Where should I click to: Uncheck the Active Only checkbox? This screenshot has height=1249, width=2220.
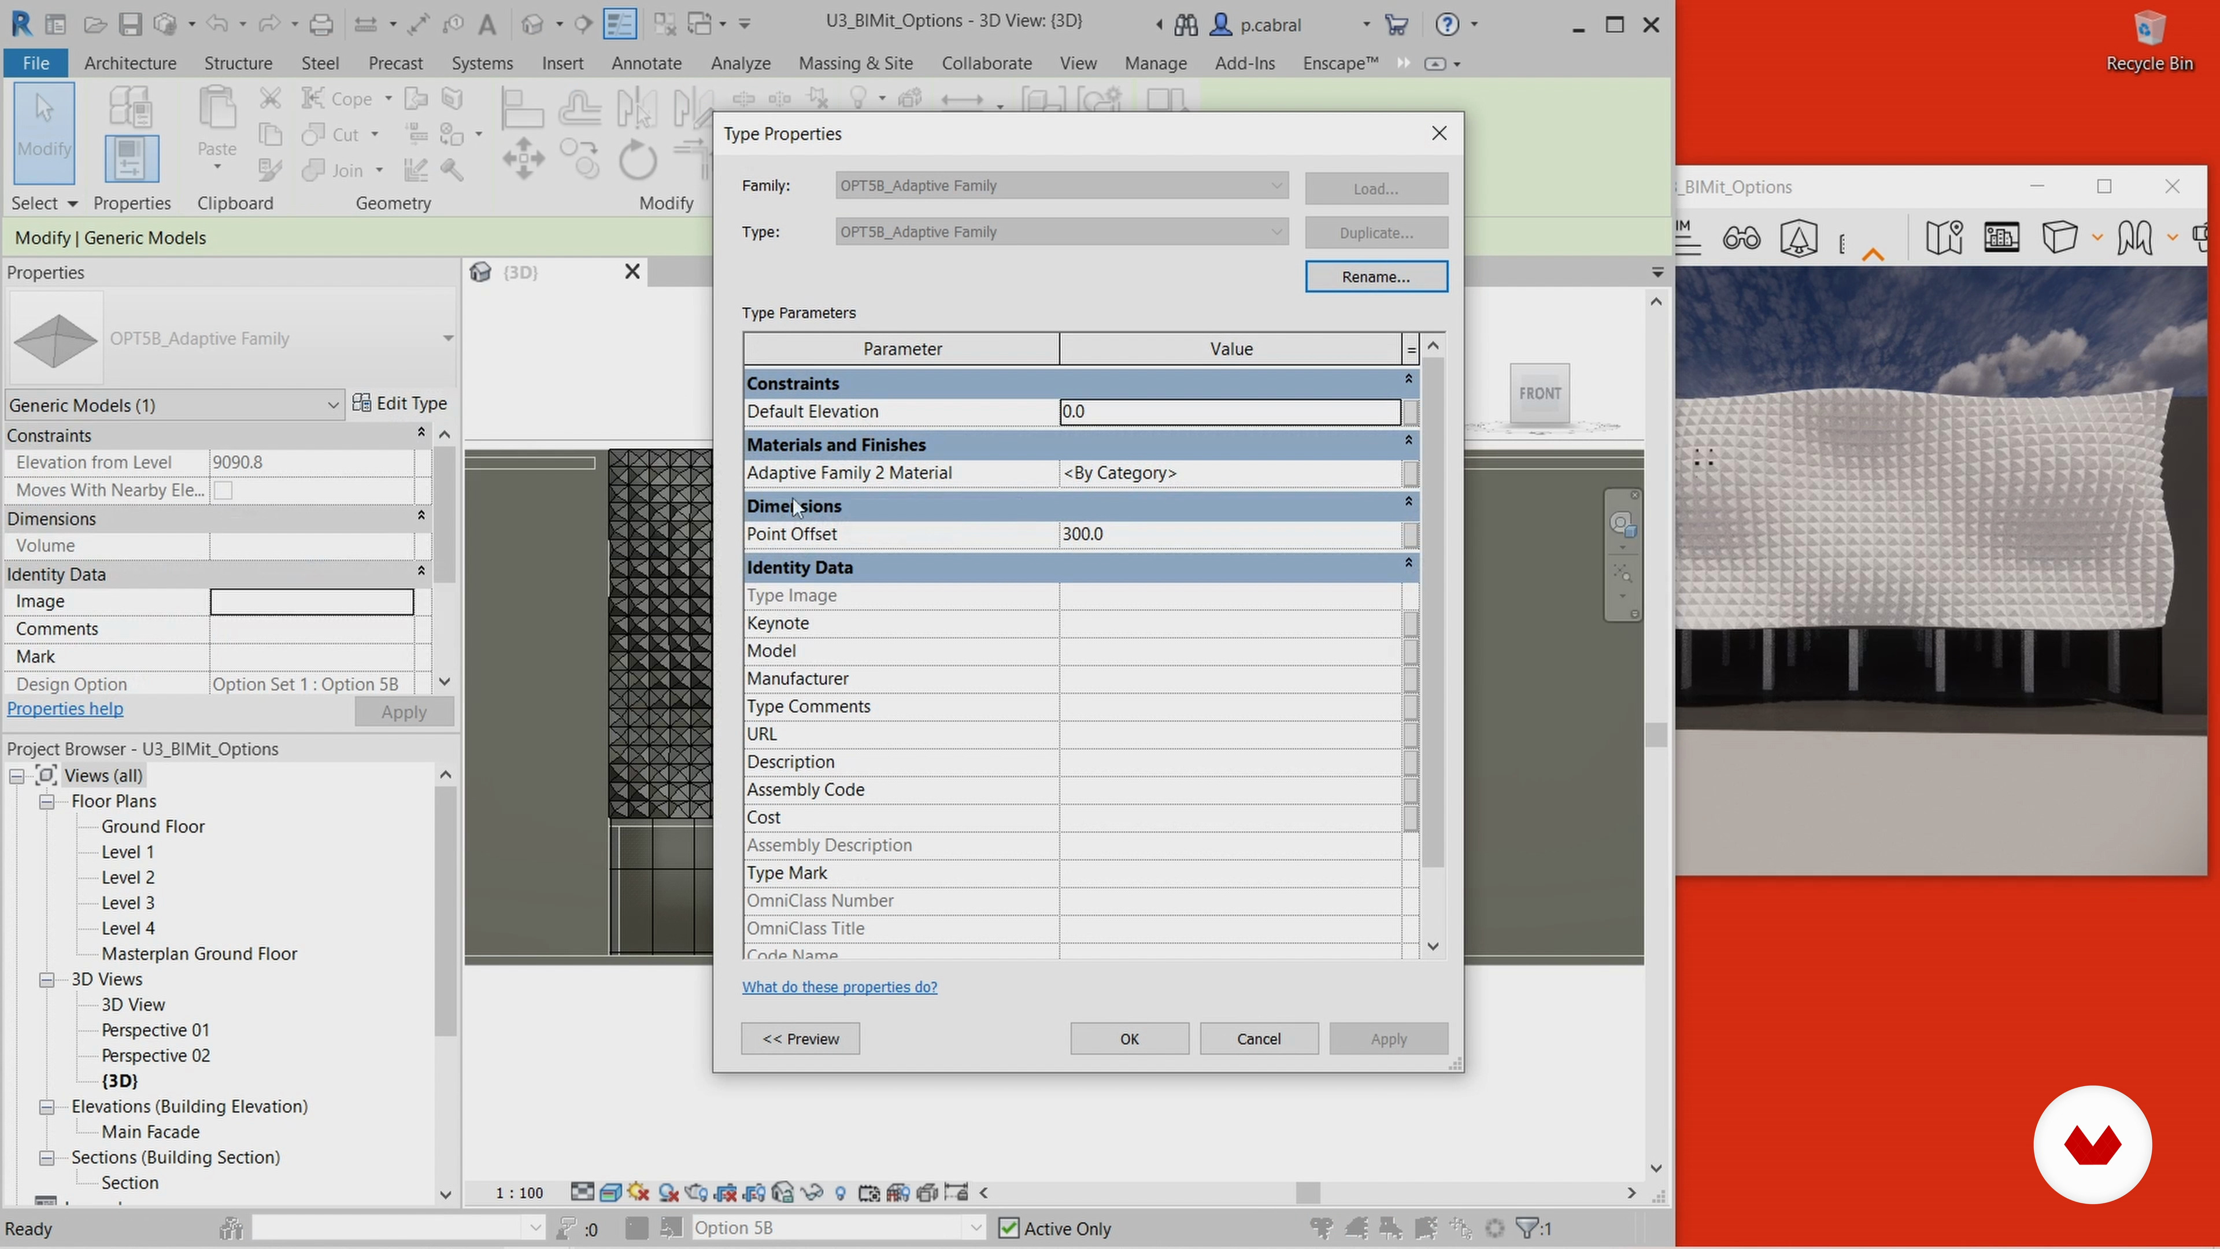[1008, 1228]
